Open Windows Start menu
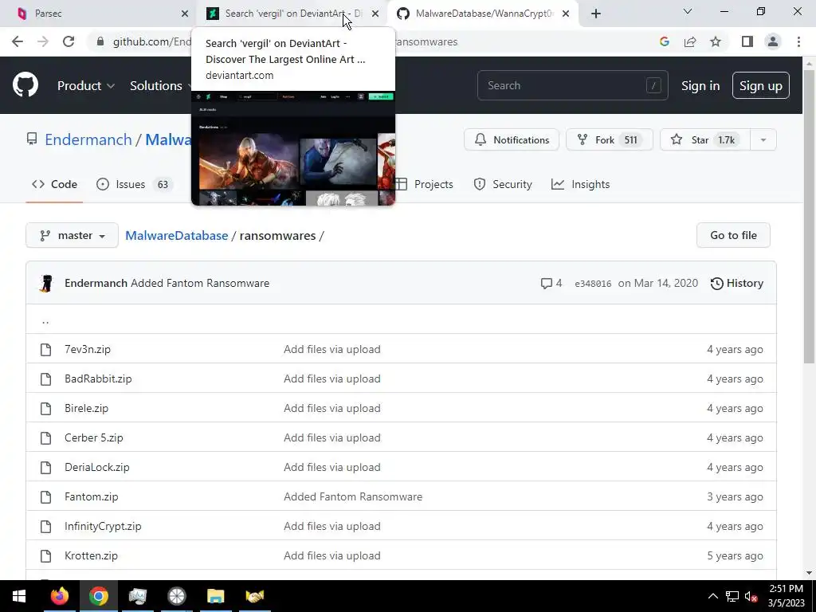The height and width of the screenshot is (612, 816). 19,596
